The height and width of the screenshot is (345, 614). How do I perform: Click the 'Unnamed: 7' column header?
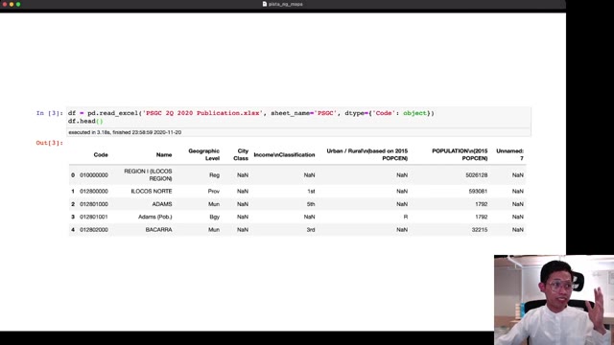tap(509, 154)
